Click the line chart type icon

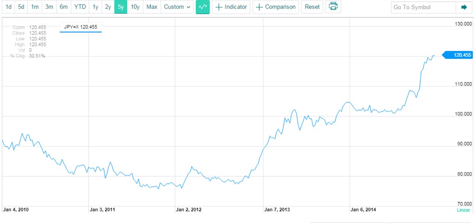point(203,7)
